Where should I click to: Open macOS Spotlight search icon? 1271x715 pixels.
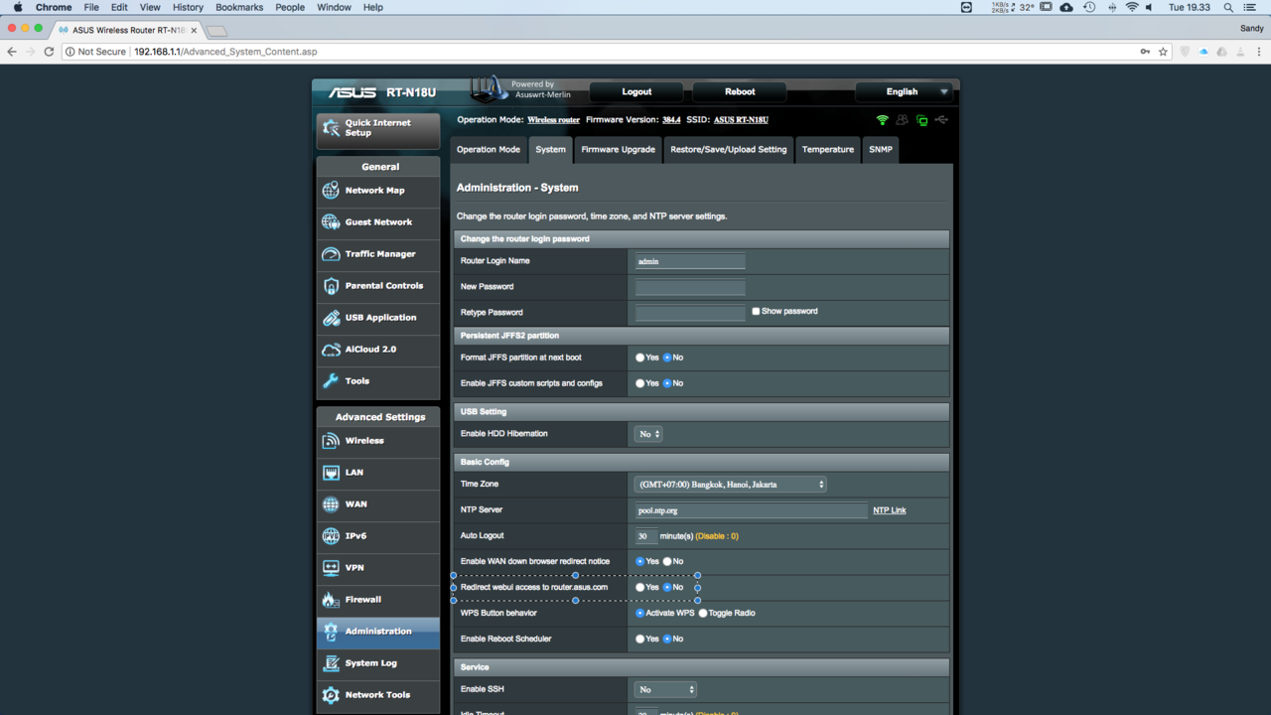[x=1228, y=7]
